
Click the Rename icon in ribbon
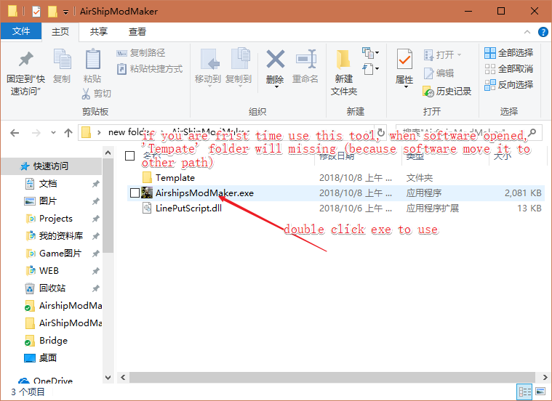pos(305,61)
